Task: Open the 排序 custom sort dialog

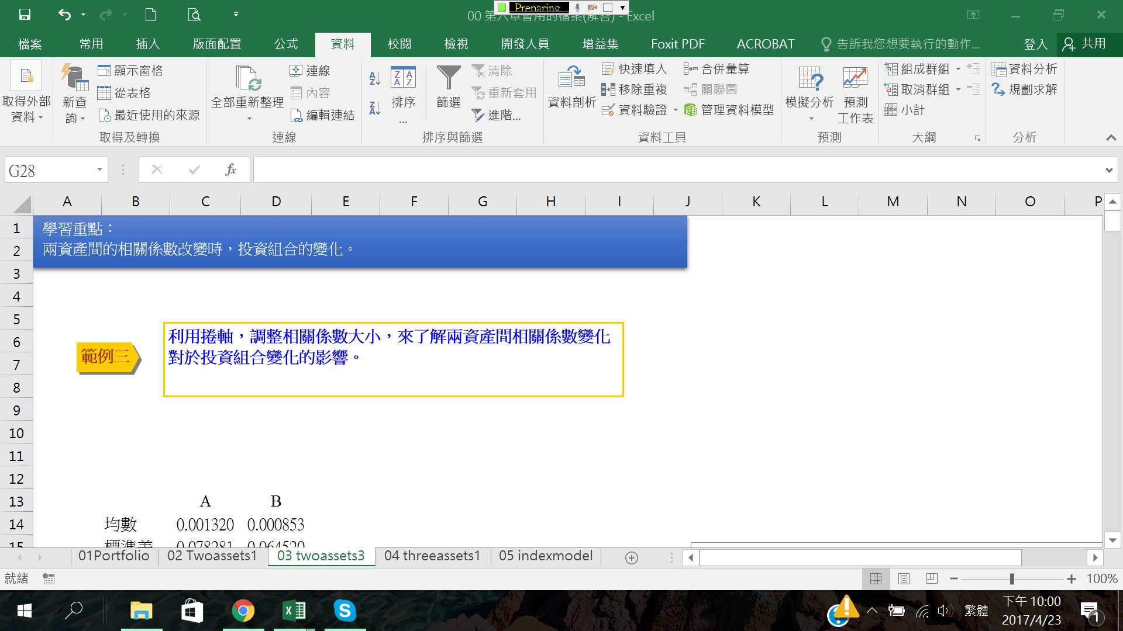Action: [x=403, y=93]
